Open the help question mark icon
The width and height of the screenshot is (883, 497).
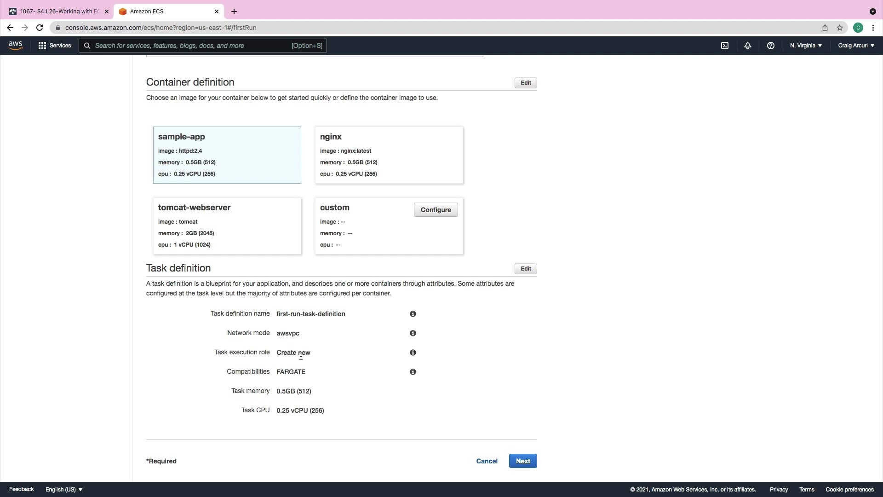click(771, 46)
